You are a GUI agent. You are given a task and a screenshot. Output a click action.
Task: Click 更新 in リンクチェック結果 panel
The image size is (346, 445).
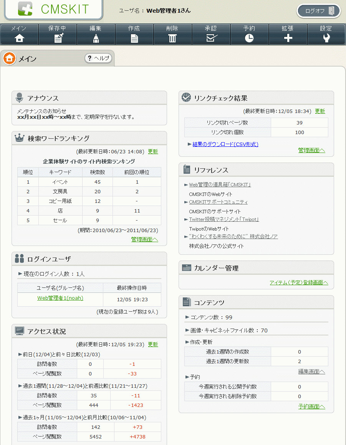tap(320, 111)
